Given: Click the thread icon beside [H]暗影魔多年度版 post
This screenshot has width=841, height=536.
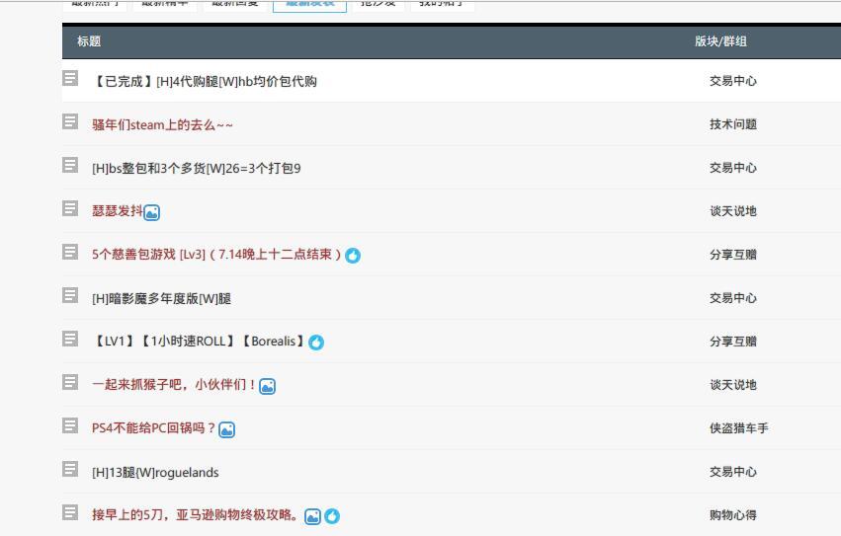Looking at the screenshot, I should click(x=70, y=295).
